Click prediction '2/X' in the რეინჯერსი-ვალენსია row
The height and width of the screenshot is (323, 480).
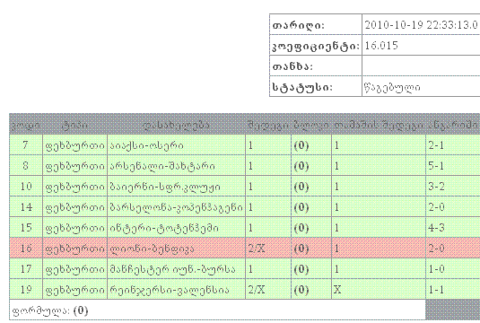point(257,290)
